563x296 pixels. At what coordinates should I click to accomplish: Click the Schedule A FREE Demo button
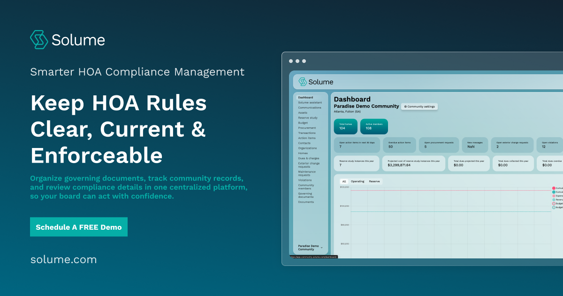(x=79, y=227)
